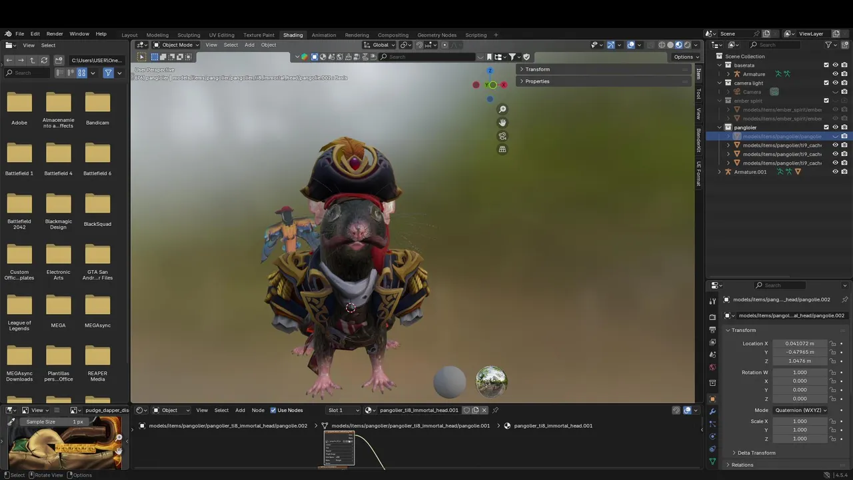Hide baserata collection with eye icon

tap(835, 65)
